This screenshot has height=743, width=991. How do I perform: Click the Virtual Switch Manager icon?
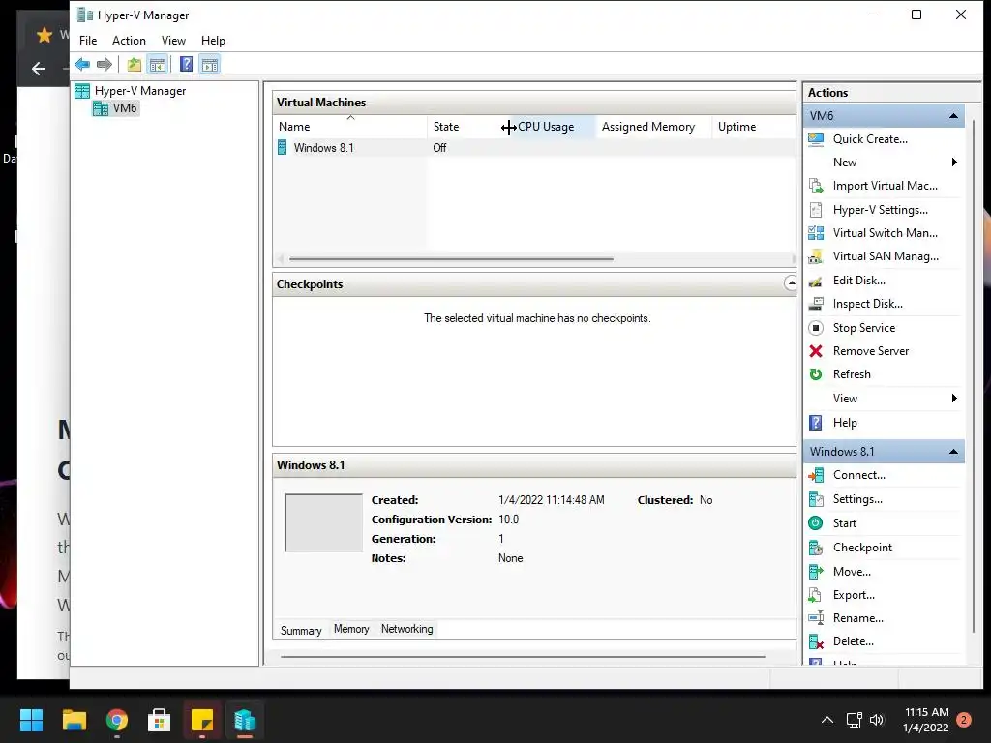816,233
